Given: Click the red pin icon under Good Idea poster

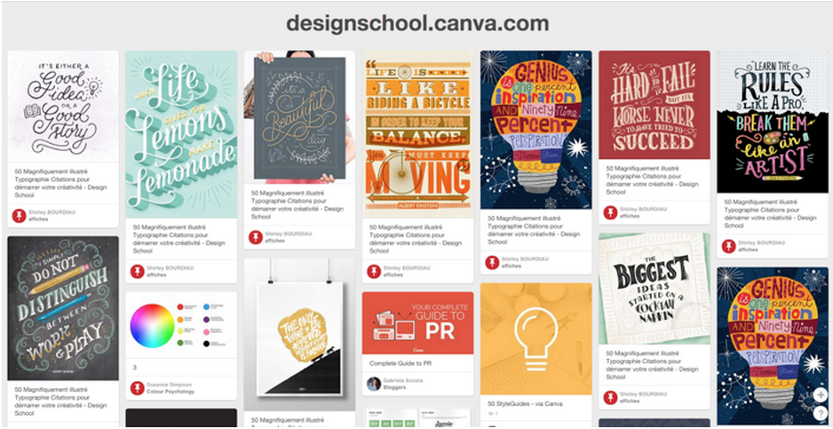Looking at the screenshot, I should click(20, 215).
